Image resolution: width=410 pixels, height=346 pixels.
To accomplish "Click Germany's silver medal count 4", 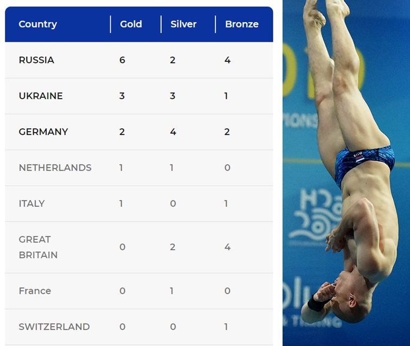I will tap(173, 132).
